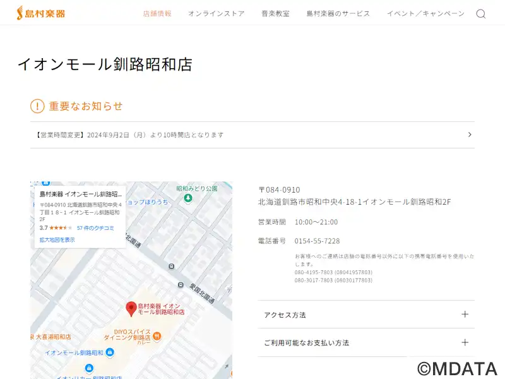The width and height of the screenshot is (505, 379).
Task: Click the 島村楽器 logo
Action: [x=41, y=13]
